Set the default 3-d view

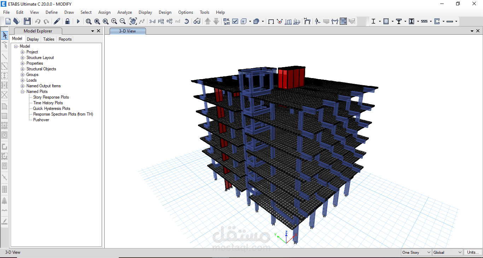tap(152, 22)
